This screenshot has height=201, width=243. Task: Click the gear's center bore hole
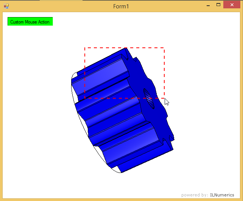click(x=149, y=99)
